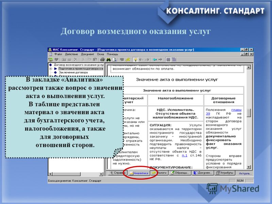Viewport: 272px width, 204px height.
Task: Open the Файл menu
Action: pyautogui.click(x=58, y=54)
